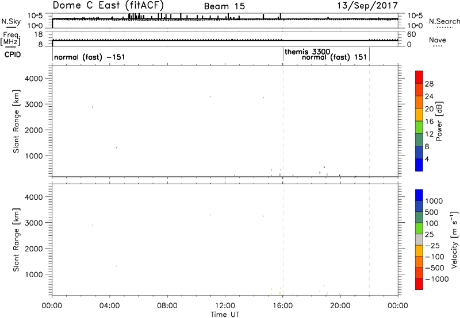Click the 'N.Search' legend label
This screenshot has height=318, width=460.
coord(444,21)
